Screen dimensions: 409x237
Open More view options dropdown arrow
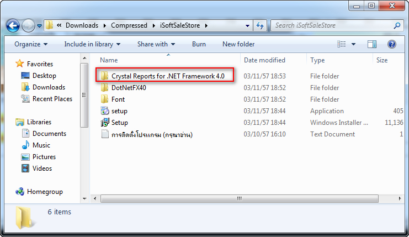pos(353,44)
